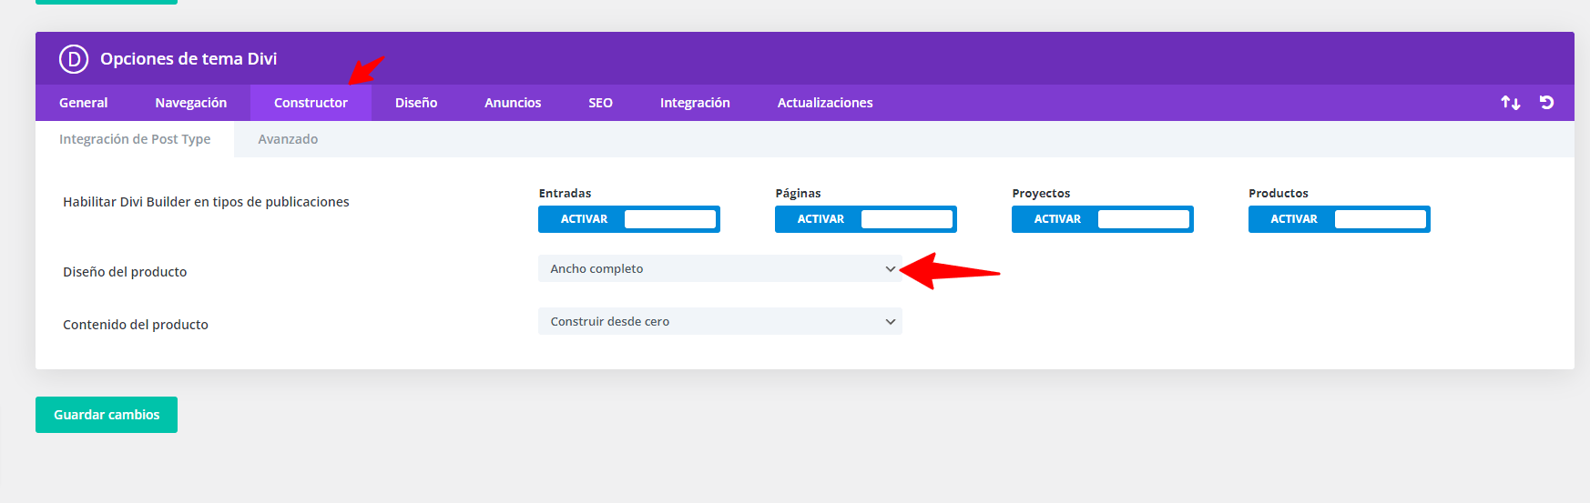The image size is (1590, 503).
Task: Go to the Anuncios tab
Action: click(513, 103)
